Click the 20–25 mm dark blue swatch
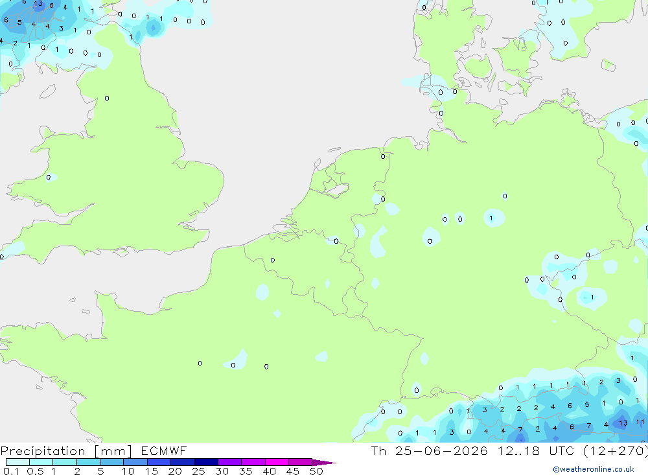This screenshot has height=475, width=648. (x=182, y=462)
